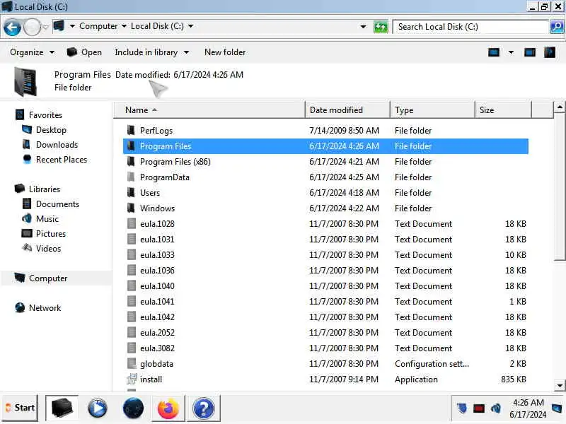
Task: Open the Help question mark taskbar icon
Action: [x=204, y=408]
